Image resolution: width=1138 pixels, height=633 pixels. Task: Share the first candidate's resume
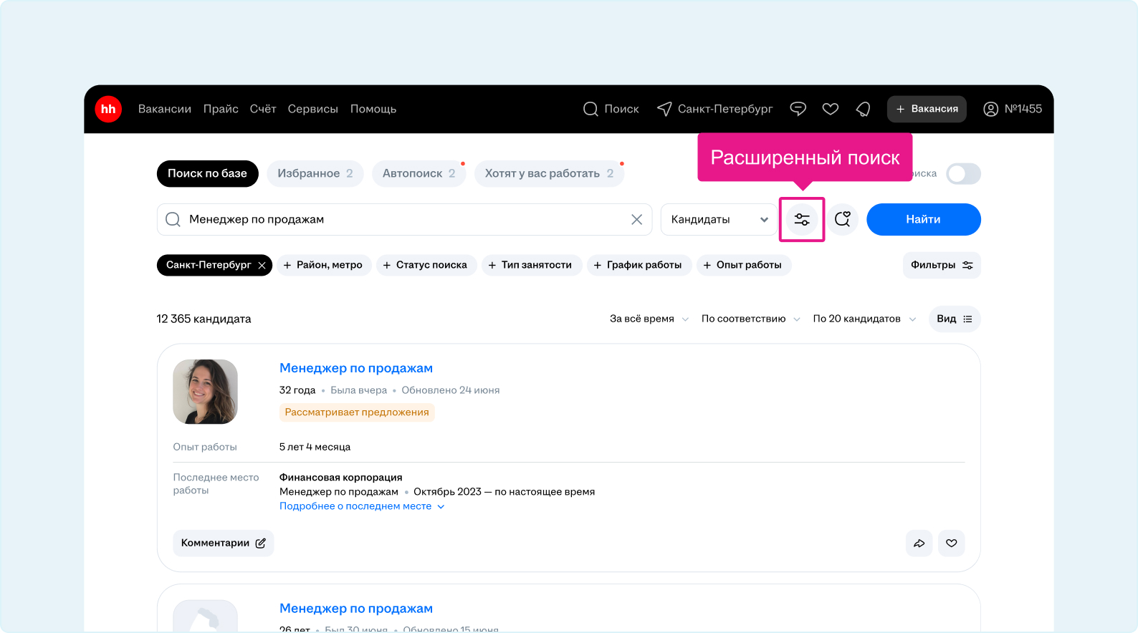coord(919,543)
